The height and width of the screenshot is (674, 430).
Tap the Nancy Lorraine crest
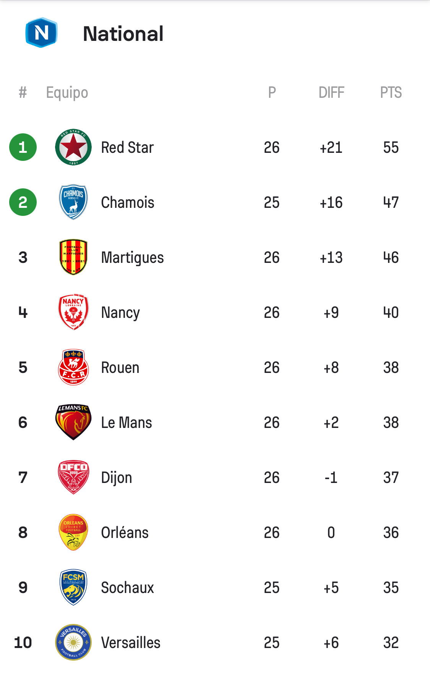click(73, 312)
